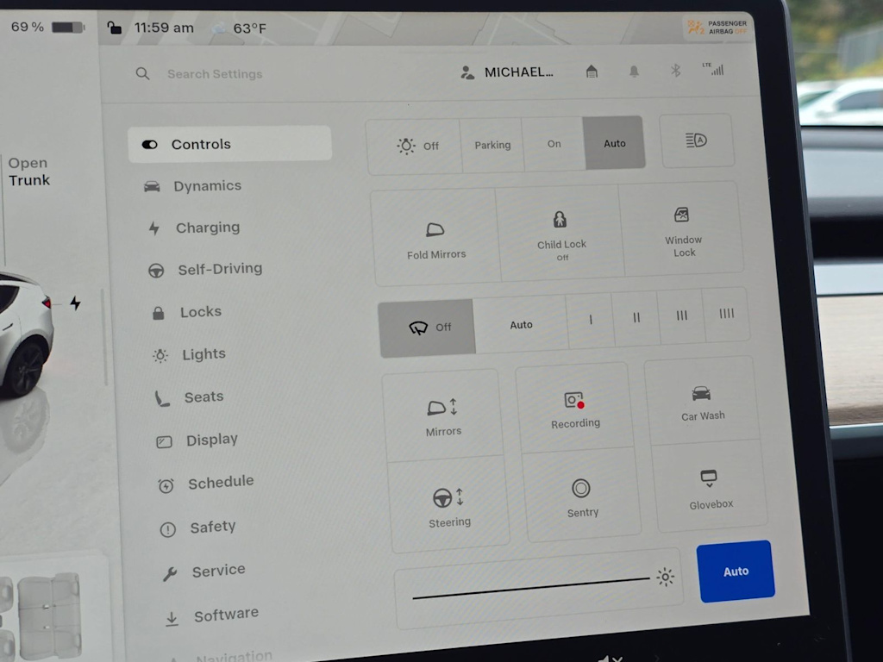Go to the Seats settings

pyautogui.click(x=189, y=397)
